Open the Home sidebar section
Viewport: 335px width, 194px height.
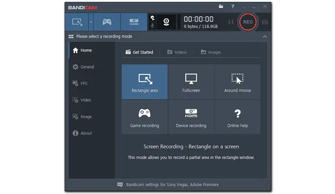92,51
